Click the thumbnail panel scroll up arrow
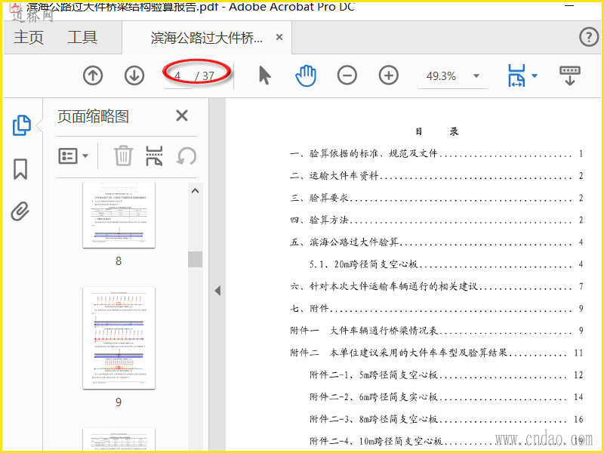The width and height of the screenshot is (604, 453). (196, 191)
